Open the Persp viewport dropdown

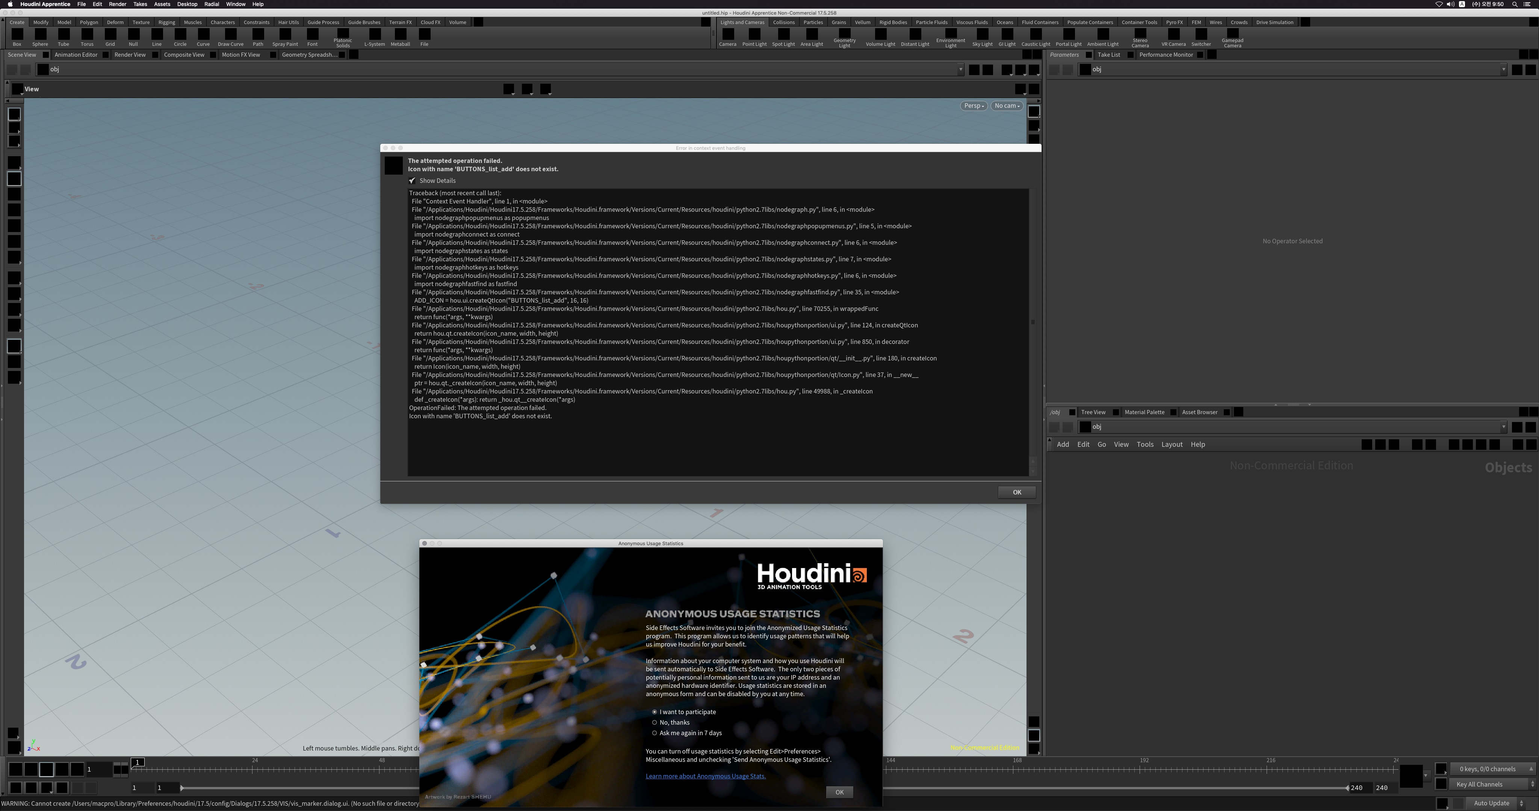click(973, 106)
